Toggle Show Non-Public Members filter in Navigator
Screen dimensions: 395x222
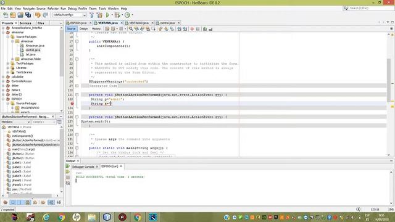(x=28, y=202)
